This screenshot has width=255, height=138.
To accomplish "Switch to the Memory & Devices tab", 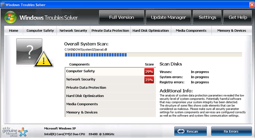I will (x=231, y=31).
